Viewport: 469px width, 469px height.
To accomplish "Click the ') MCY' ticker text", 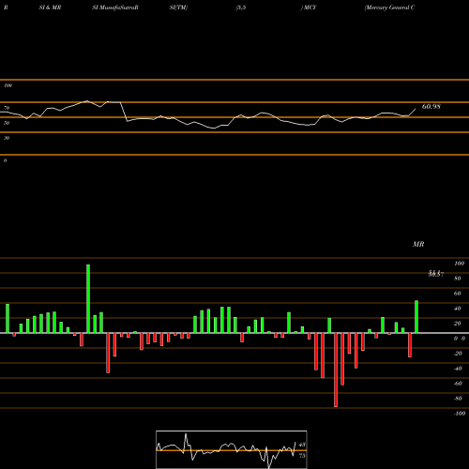I will coord(309,8).
